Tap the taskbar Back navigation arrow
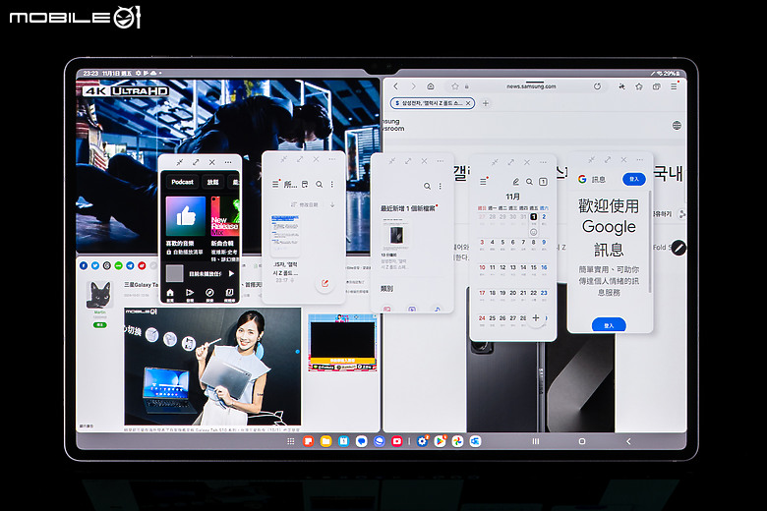767x511 pixels. coord(628,441)
